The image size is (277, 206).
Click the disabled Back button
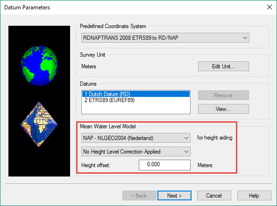pos(139,196)
